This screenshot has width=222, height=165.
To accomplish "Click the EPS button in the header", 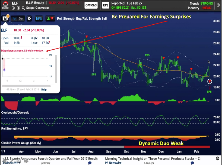I will coord(106,5).
